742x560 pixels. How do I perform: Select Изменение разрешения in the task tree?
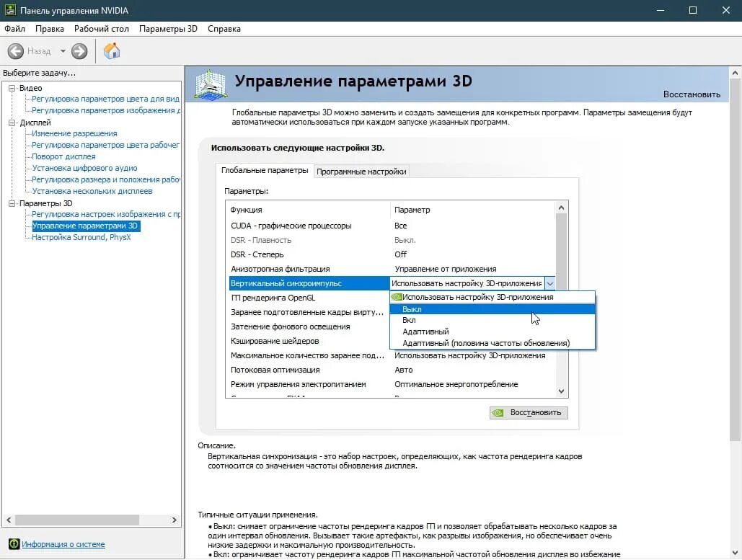click(74, 133)
